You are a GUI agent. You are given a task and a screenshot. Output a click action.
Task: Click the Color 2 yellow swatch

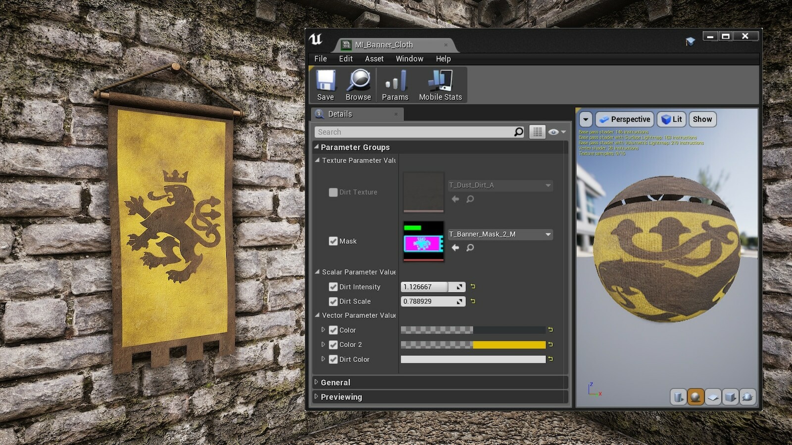[509, 345]
